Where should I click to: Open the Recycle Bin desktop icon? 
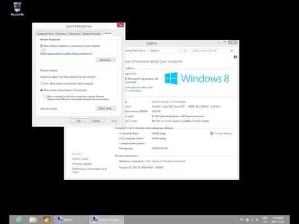17,9
